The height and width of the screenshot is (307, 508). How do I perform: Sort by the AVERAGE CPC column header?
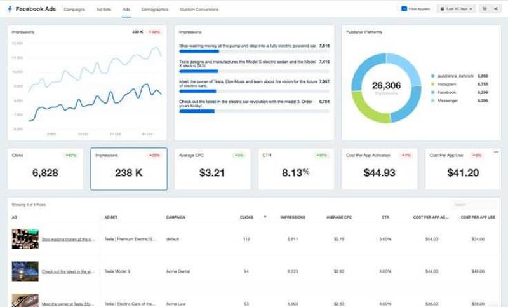(339, 217)
